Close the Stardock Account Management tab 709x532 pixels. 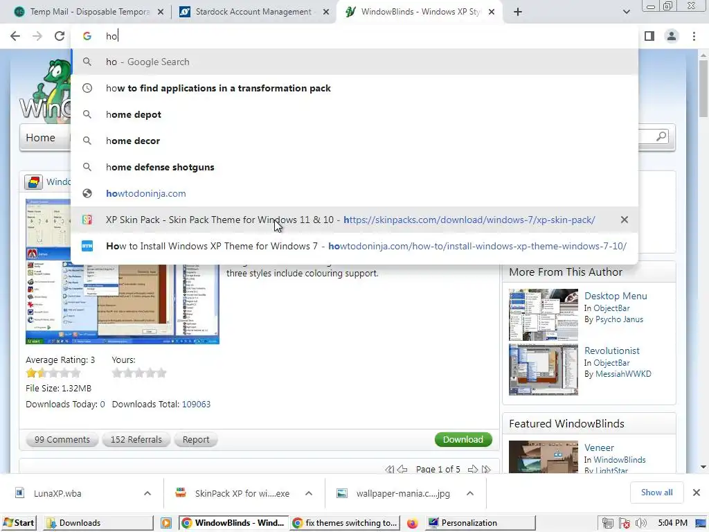point(326,12)
